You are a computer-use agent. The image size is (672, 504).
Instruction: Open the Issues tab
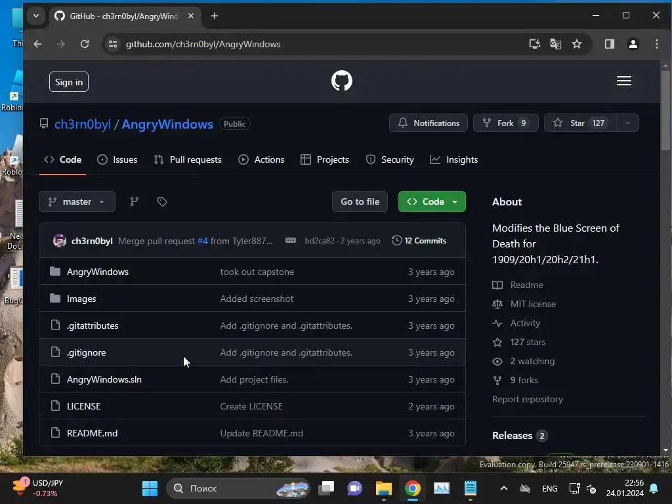pos(117,159)
